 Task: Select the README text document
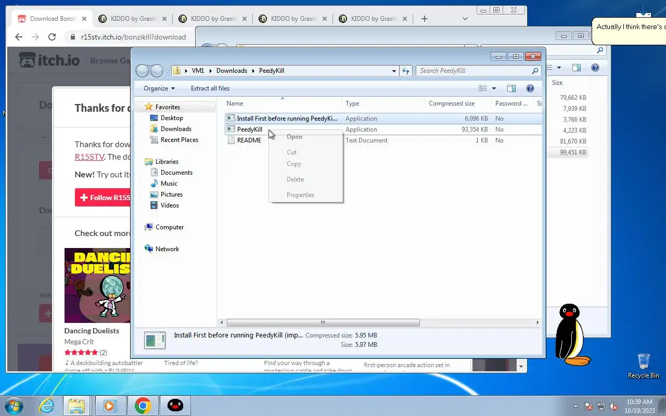click(x=249, y=140)
